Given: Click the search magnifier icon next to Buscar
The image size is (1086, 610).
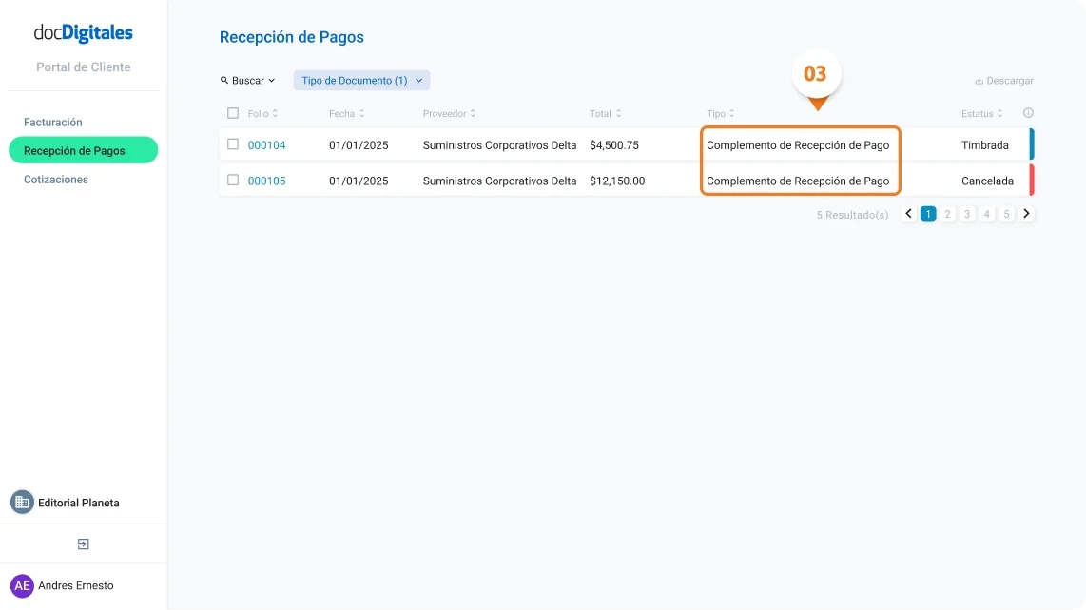Looking at the screenshot, I should click(x=223, y=80).
